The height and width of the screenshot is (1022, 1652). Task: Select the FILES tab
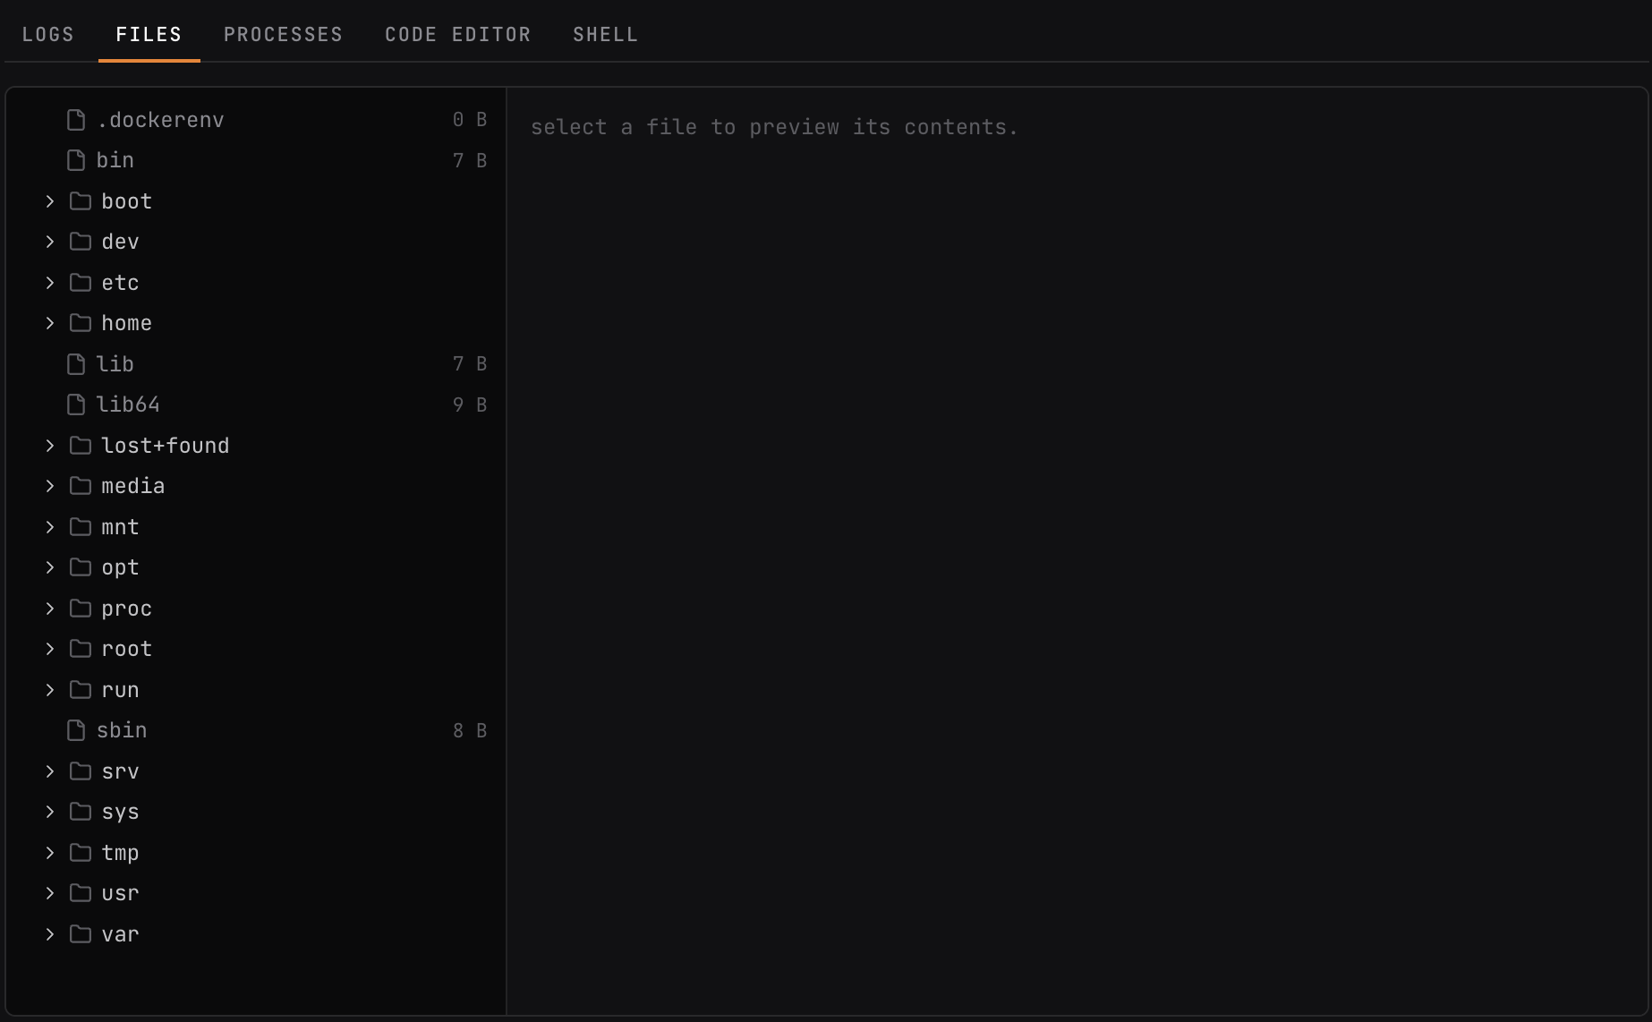[x=149, y=34]
